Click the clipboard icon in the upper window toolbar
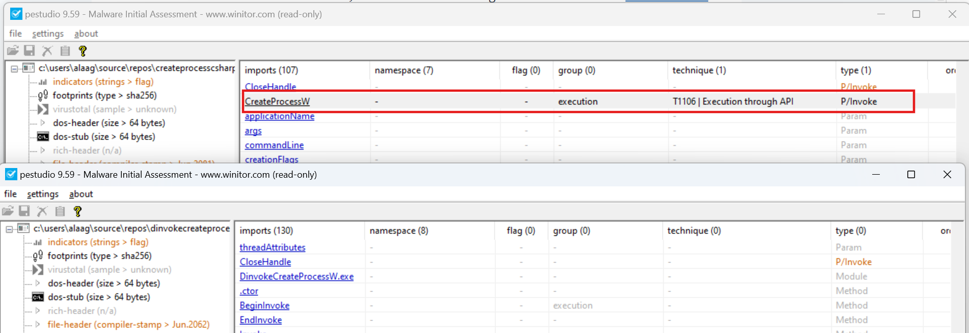Screen dimensions: 969x333 tap(65, 51)
